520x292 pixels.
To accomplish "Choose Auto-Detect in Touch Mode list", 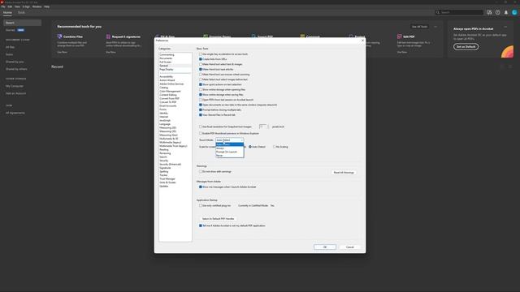I will pyautogui.click(x=229, y=144).
